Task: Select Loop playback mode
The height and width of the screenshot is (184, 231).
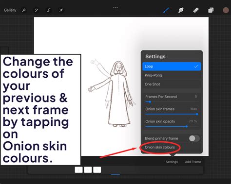Action: (x=172, y=67)
